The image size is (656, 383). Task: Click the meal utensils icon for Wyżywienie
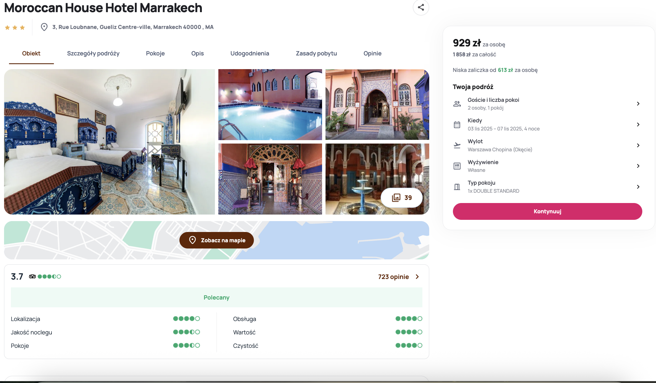(457, 166)
